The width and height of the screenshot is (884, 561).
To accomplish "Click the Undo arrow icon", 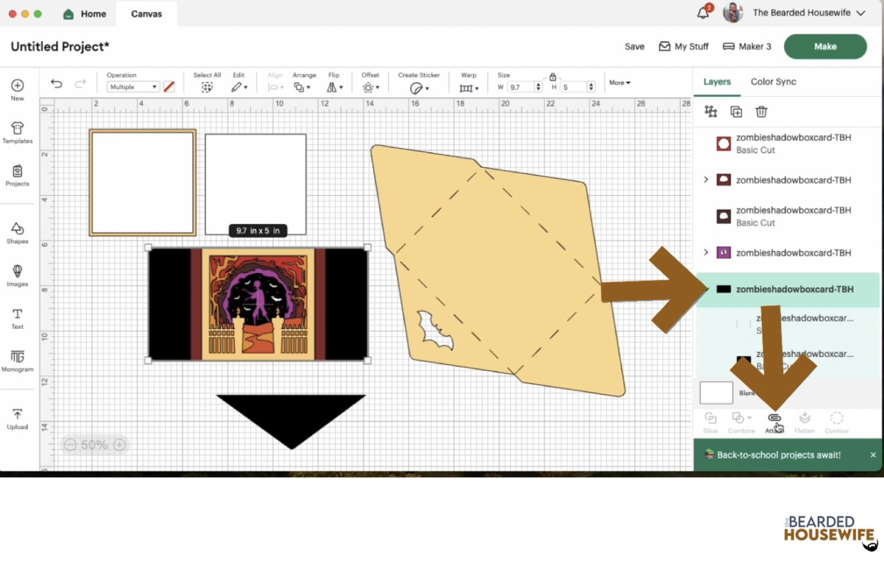I will tap(56, 84).
